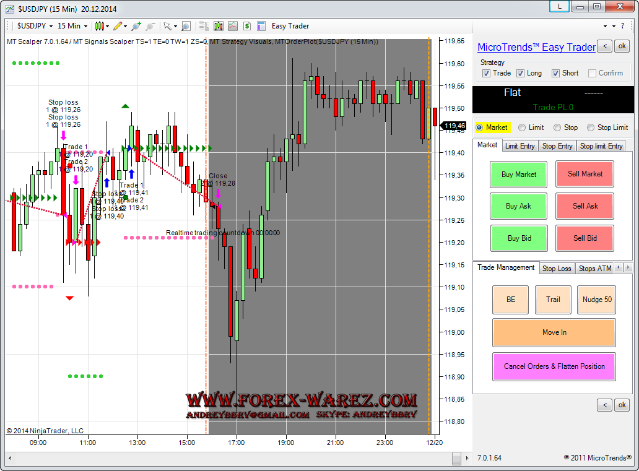Click the chart horizontal scrollbar handle
639x471 pixels.
point(456,458)
